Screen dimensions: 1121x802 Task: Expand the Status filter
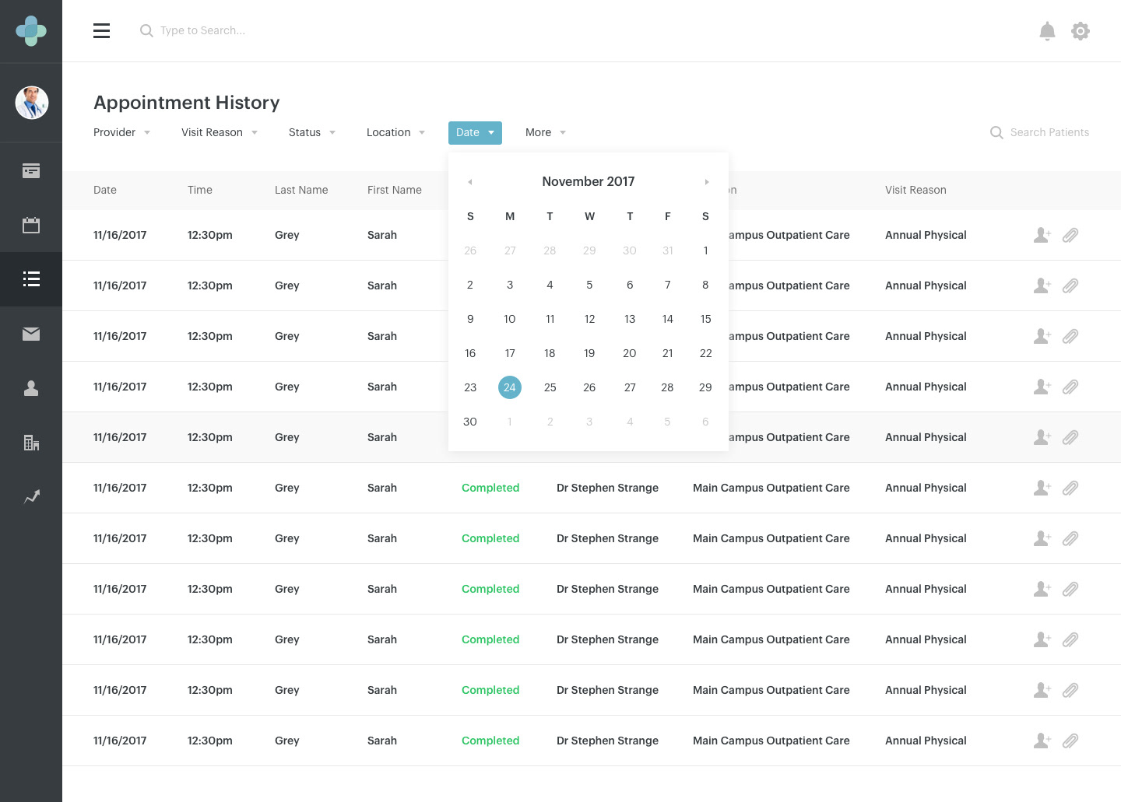click(312, 132)
